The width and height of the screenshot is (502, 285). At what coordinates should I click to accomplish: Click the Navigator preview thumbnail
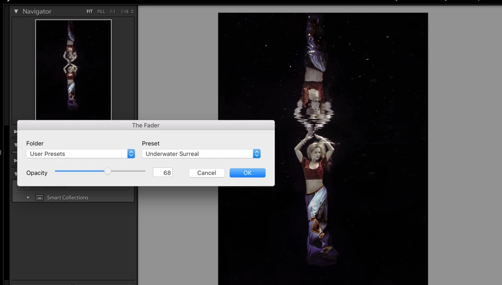pos(73,70)
